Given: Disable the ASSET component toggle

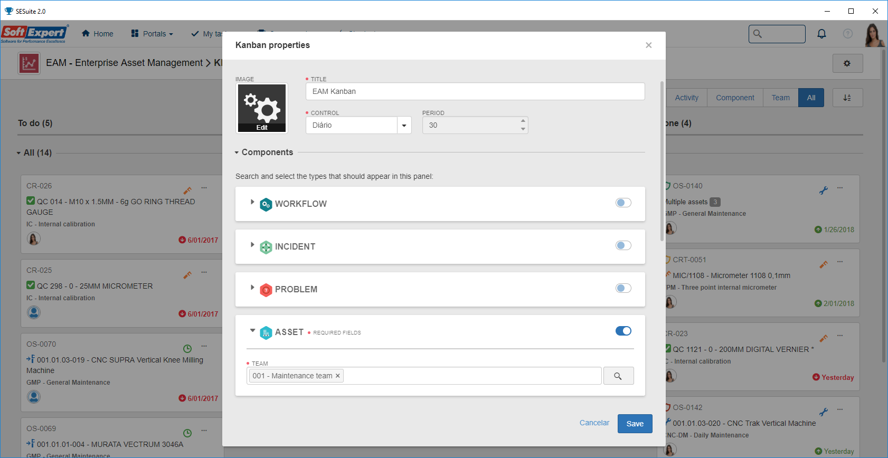Looking at the screenshot, I should point(624,331).
